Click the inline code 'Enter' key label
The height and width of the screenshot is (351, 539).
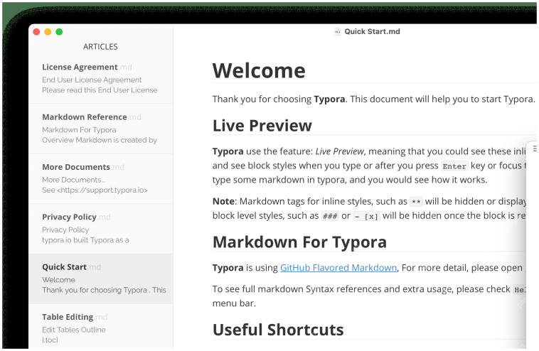[454, 166]
